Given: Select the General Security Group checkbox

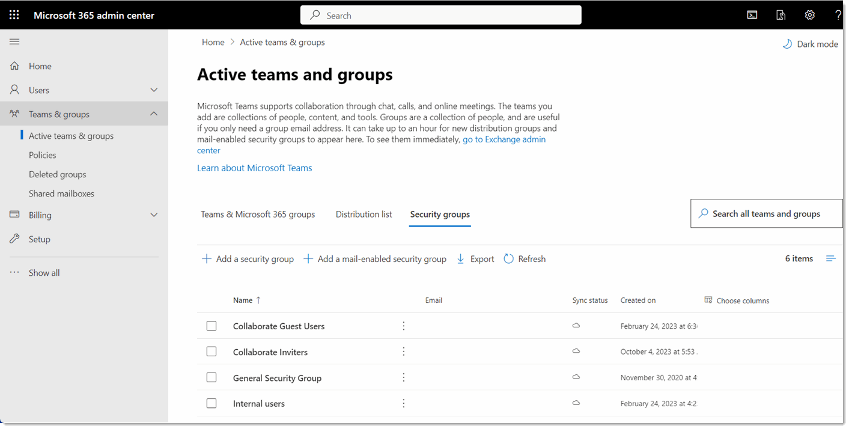Looking at the screenshot, I should click(x=211, y=377).
